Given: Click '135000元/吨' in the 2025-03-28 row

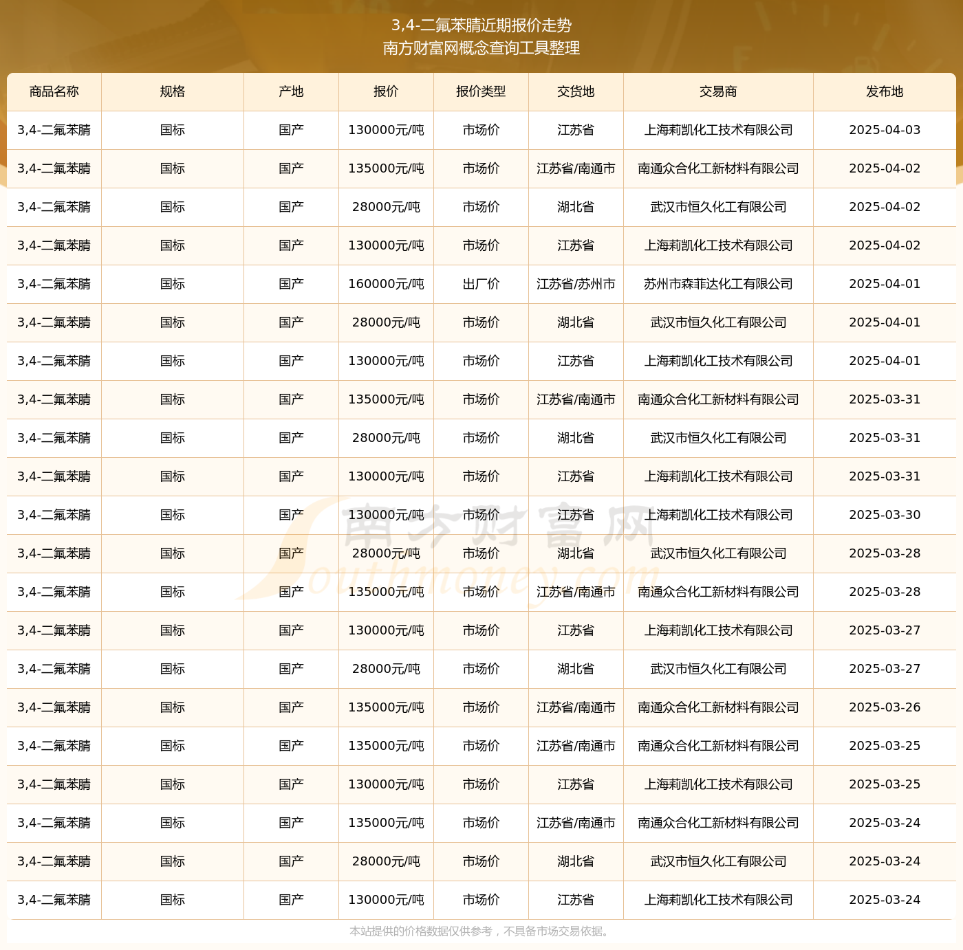Looking at the screenshot, I should pyautogui.click(x=386, y=592).
